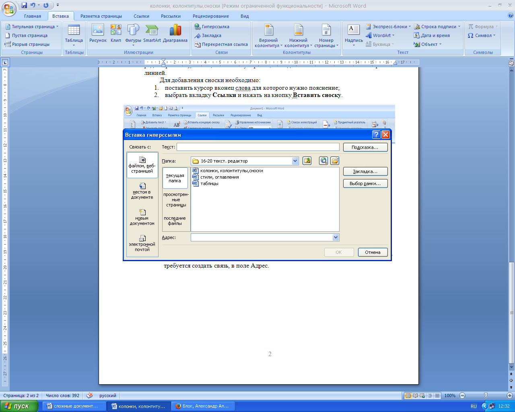Expand Объект dropdown
The width and height of the screenshot is (515, 412).
(440, 44)
